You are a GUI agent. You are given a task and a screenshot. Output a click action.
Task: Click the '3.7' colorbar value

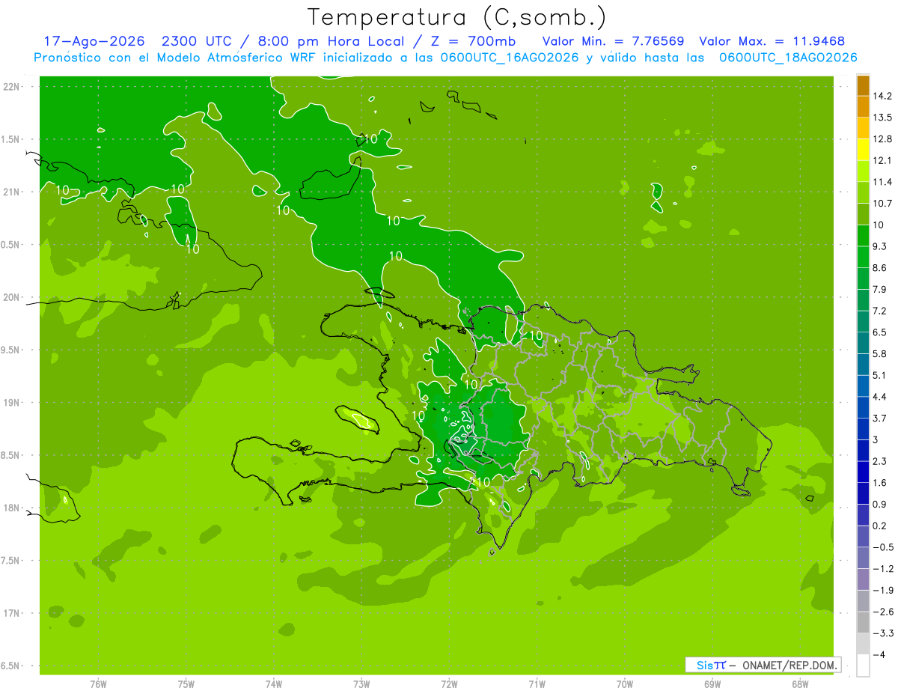pyautogui.click(x=880, y=418)
